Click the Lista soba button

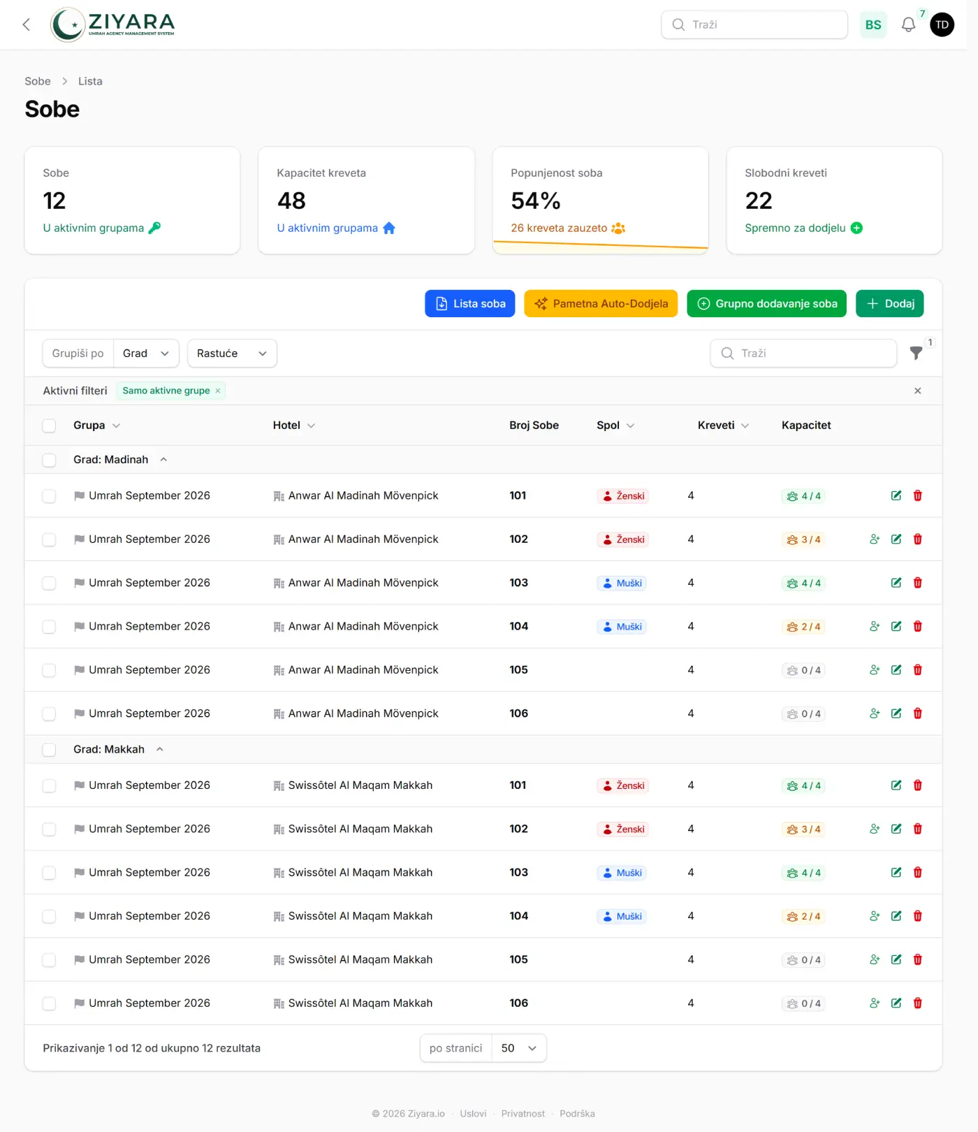click(469, 303)
